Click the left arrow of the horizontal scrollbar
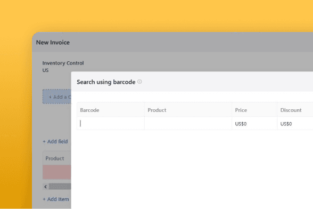313x209 pixels. tap(46, 187)
